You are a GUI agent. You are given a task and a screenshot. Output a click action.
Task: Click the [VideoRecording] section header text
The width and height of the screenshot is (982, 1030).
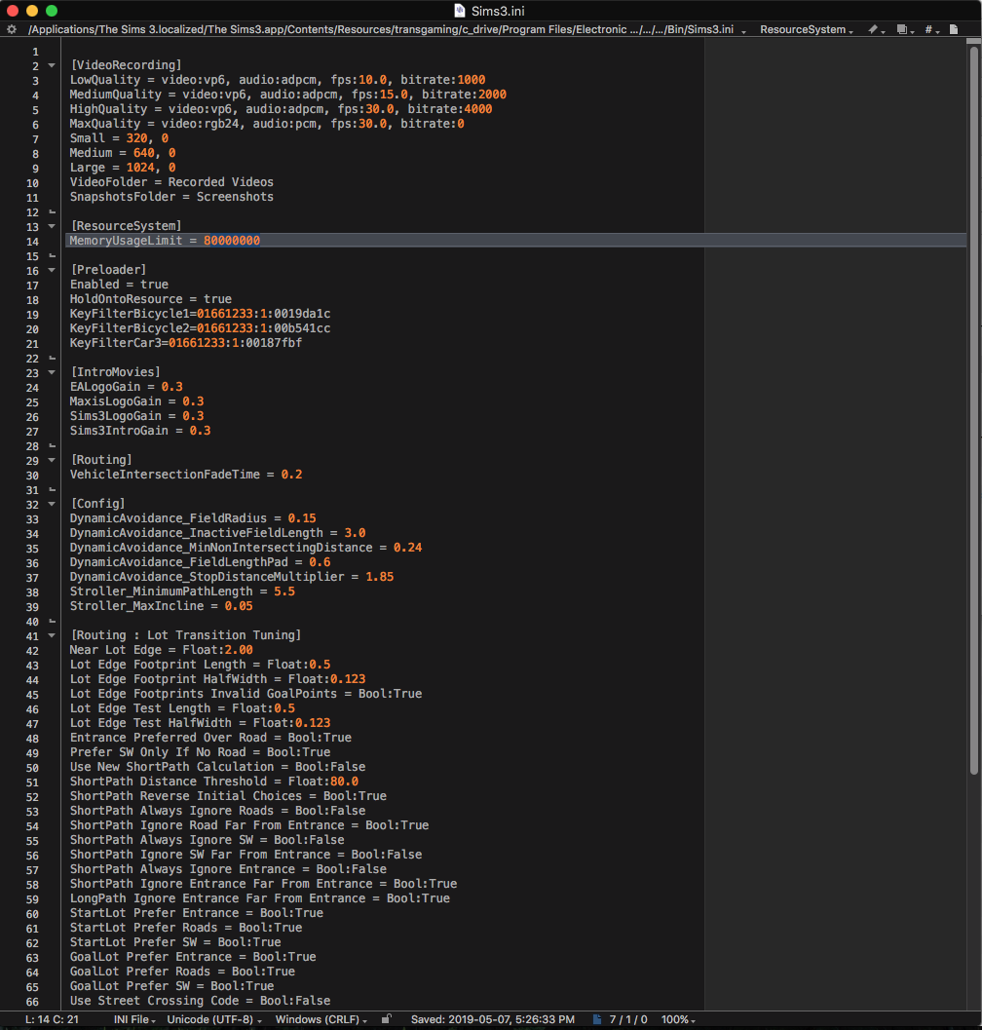(126, 65)
